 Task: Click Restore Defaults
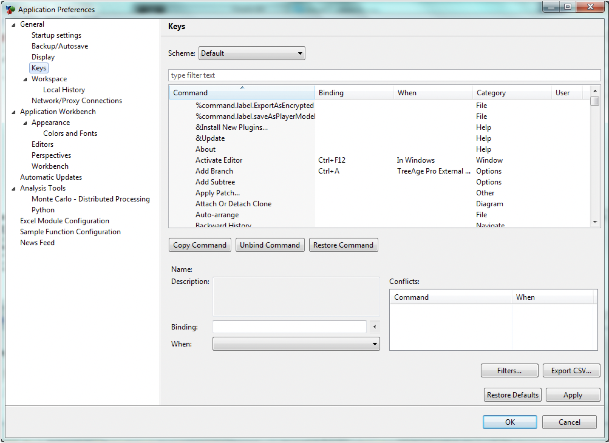[x=512, y=394]
